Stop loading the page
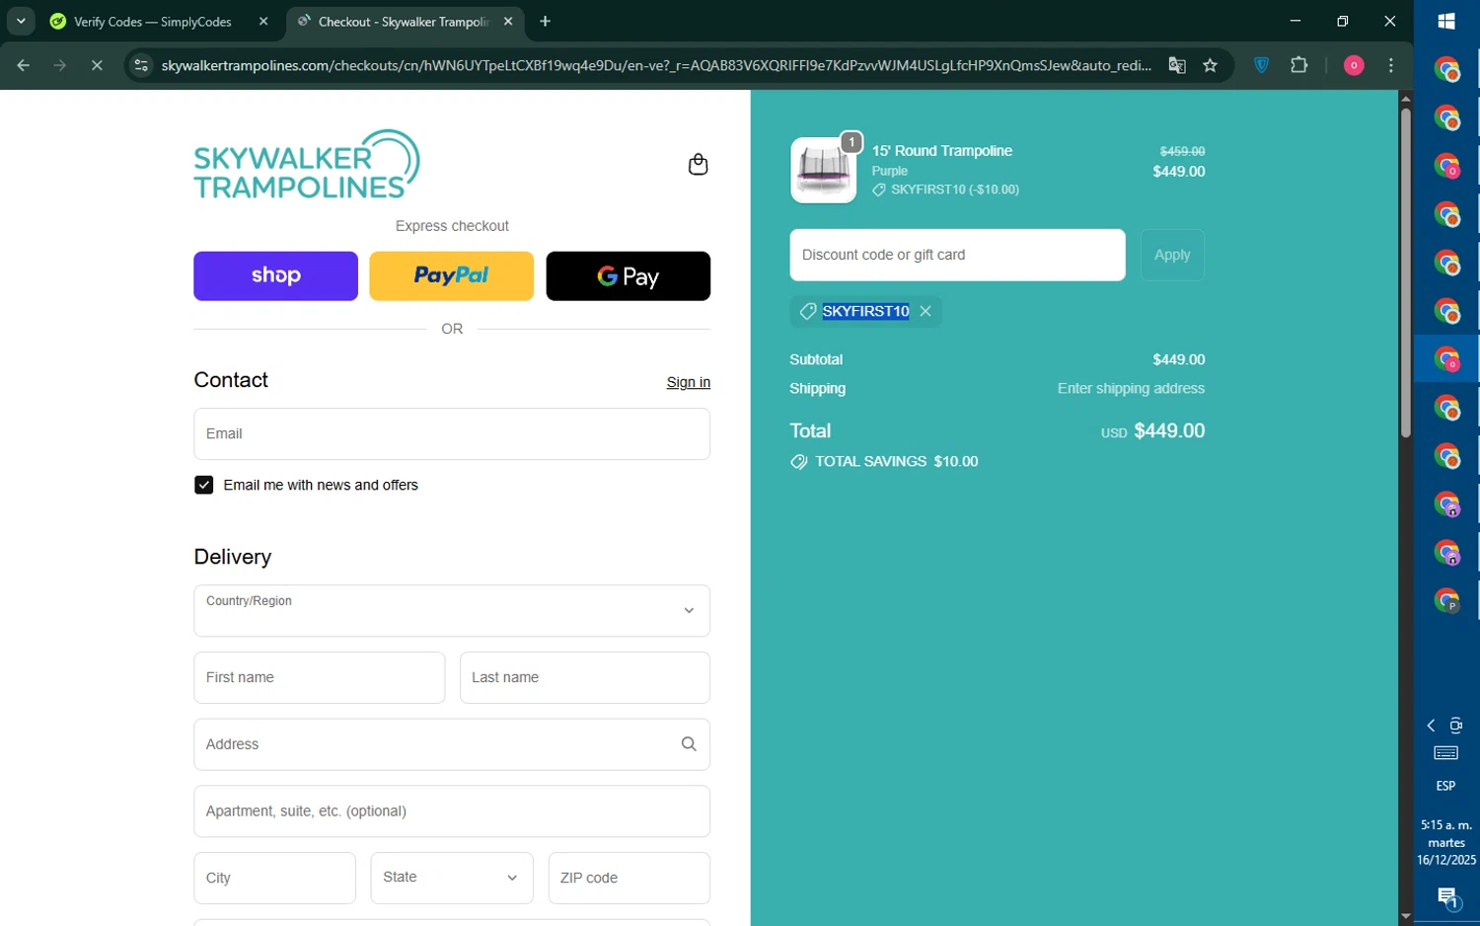This screenshot has height=926, width=1480. (x=97, y=66)
